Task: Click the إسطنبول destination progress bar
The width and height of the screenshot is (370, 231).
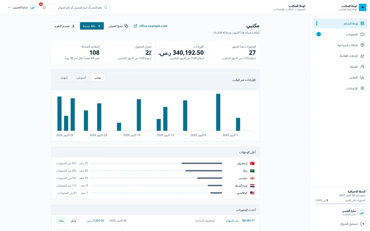Action: pos(156,163)
